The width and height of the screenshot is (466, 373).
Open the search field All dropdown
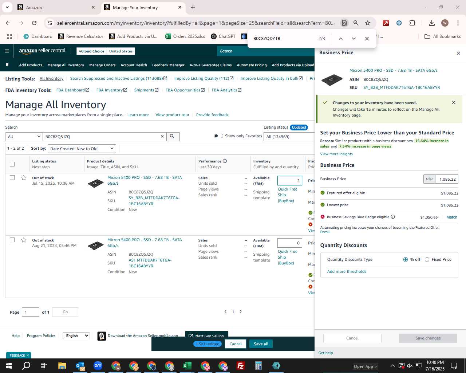tap(24, 137)
